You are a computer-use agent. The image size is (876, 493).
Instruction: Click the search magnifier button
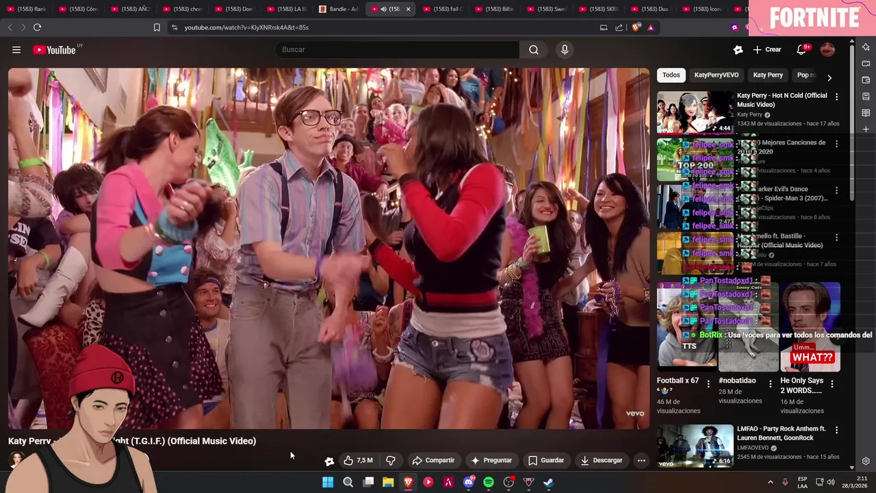534,49
